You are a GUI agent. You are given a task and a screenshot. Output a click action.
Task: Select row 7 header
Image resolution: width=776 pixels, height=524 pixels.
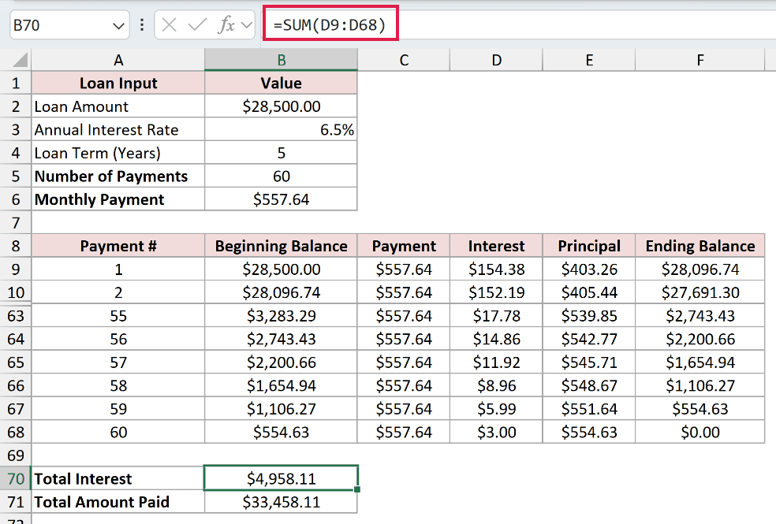click(x=16, y=222)
